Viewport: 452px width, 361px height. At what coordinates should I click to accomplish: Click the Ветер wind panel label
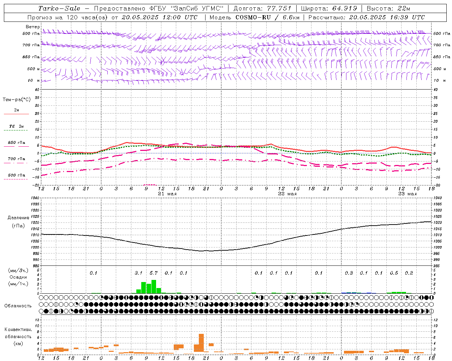[32, 27]
